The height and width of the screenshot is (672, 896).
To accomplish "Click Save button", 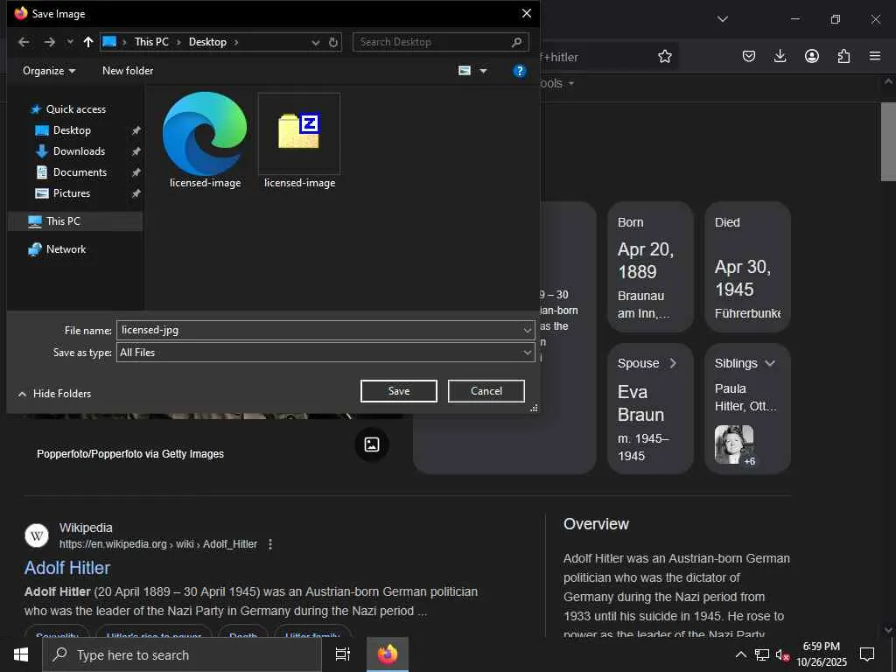I will point(399,391).
